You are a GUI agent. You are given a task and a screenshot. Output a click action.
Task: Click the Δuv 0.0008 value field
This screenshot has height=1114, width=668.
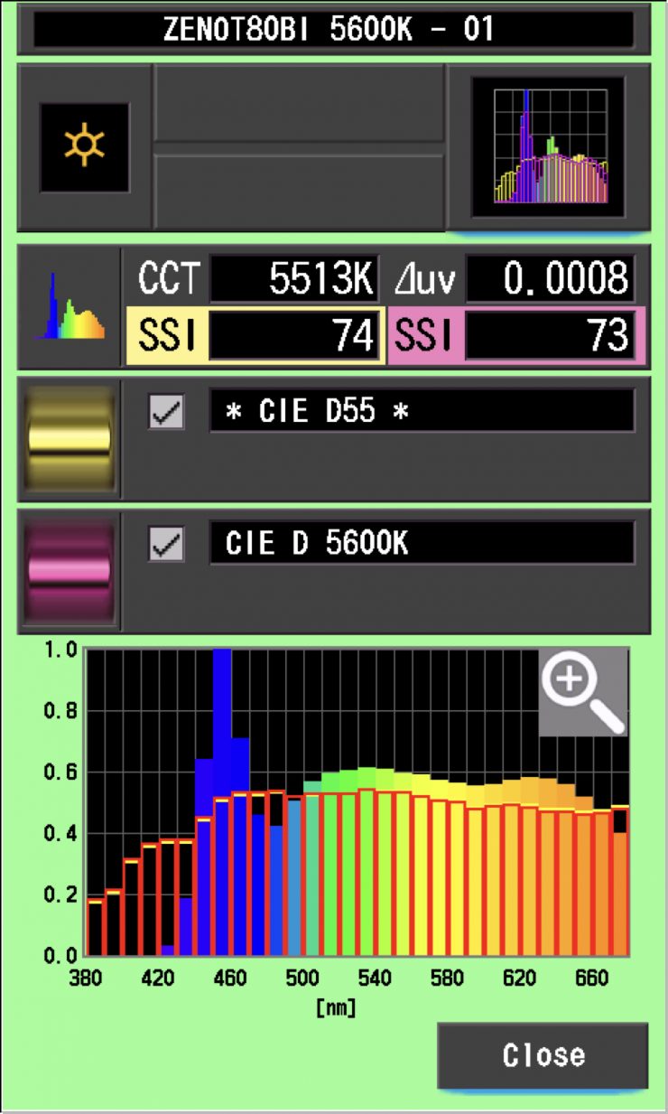pos(550,280)
